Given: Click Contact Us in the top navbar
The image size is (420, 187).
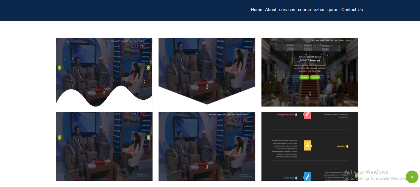Looking at the screenshot, I should point(352,10).
